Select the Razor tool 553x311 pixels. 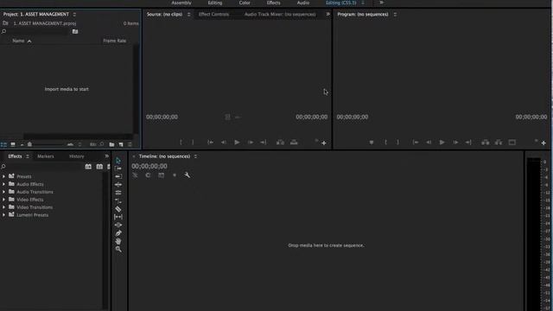(118, 209)
